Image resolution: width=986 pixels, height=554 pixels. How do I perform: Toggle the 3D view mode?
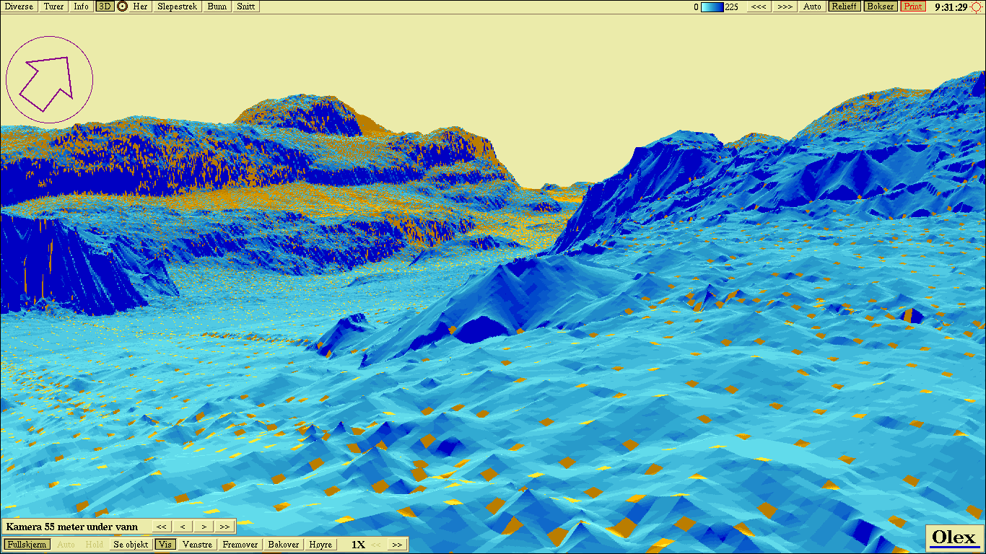[105, 6]
